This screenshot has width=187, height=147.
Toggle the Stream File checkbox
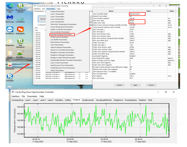39,25
